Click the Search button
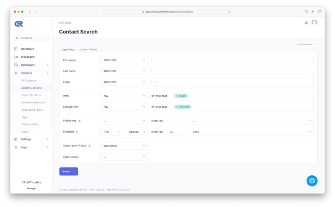The image size is (335, 207). click(x=69, y=172)
